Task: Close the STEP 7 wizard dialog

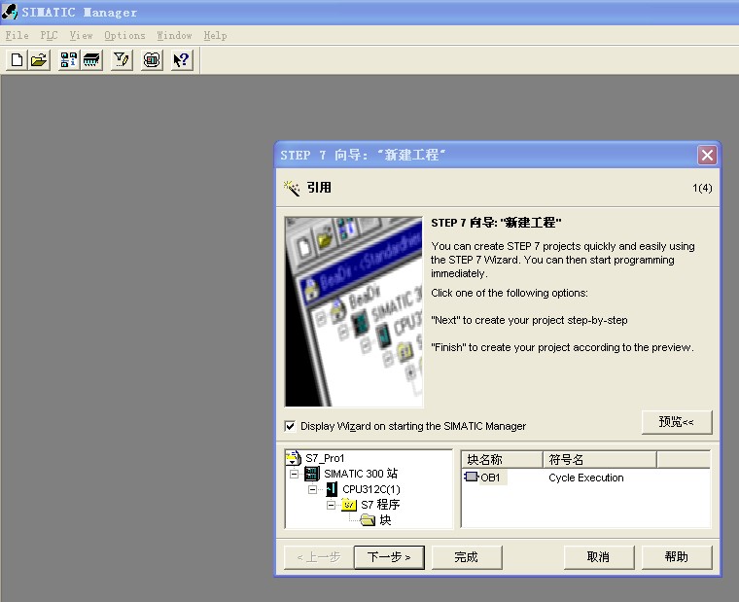Action: click(707, 155)
